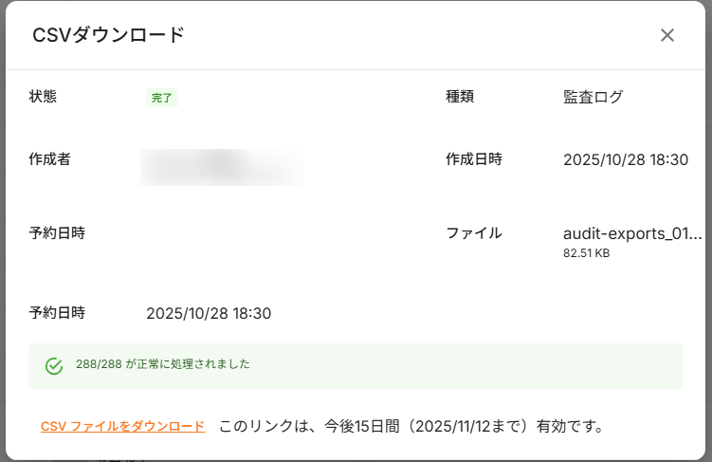Viewport: 712px width, 462px height.
Task: Click the 作成日時 field label
Action: 474,159
